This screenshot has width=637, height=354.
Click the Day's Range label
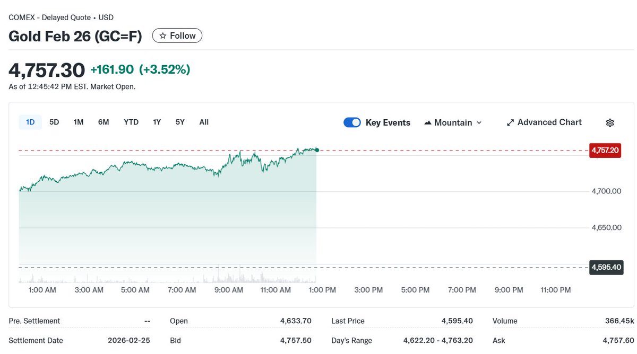point(351,341)
